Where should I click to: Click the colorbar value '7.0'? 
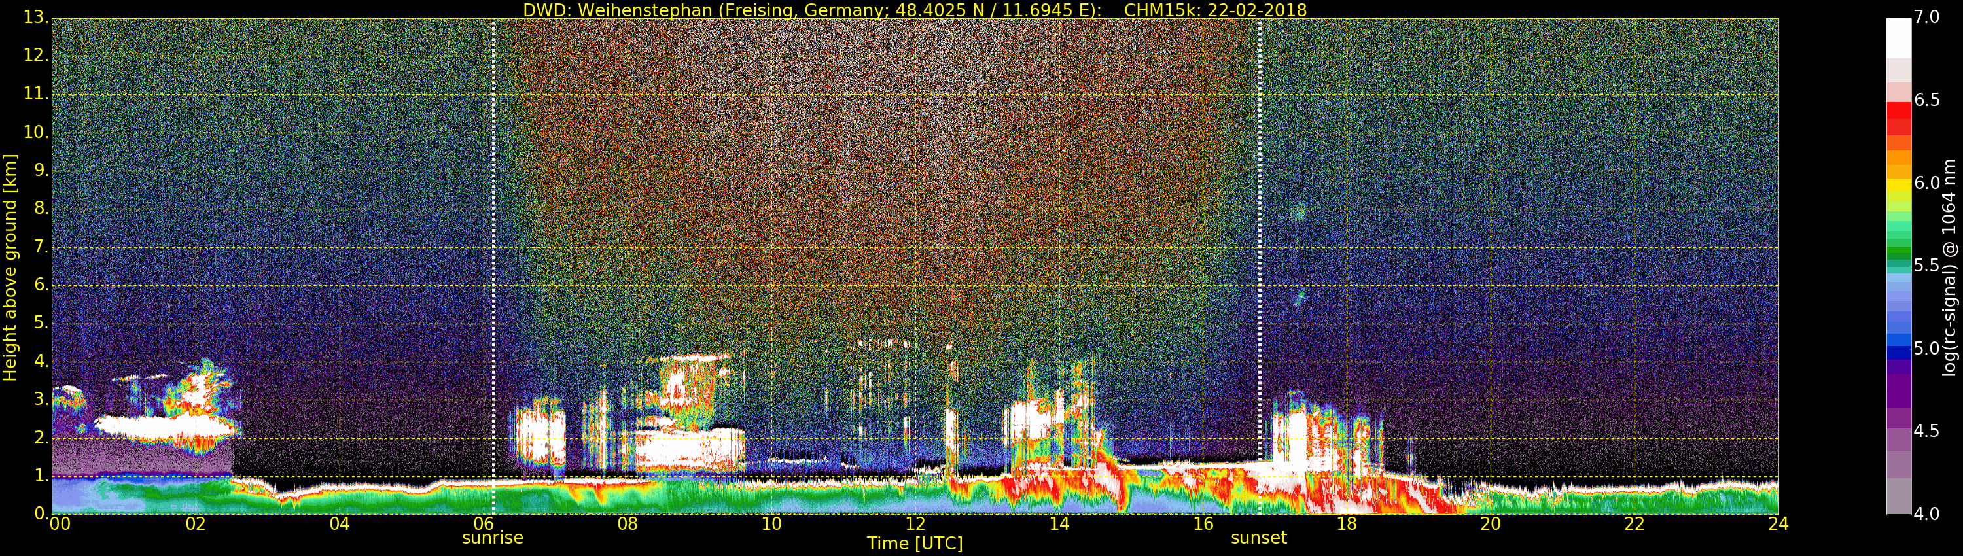pos(1927,18)
